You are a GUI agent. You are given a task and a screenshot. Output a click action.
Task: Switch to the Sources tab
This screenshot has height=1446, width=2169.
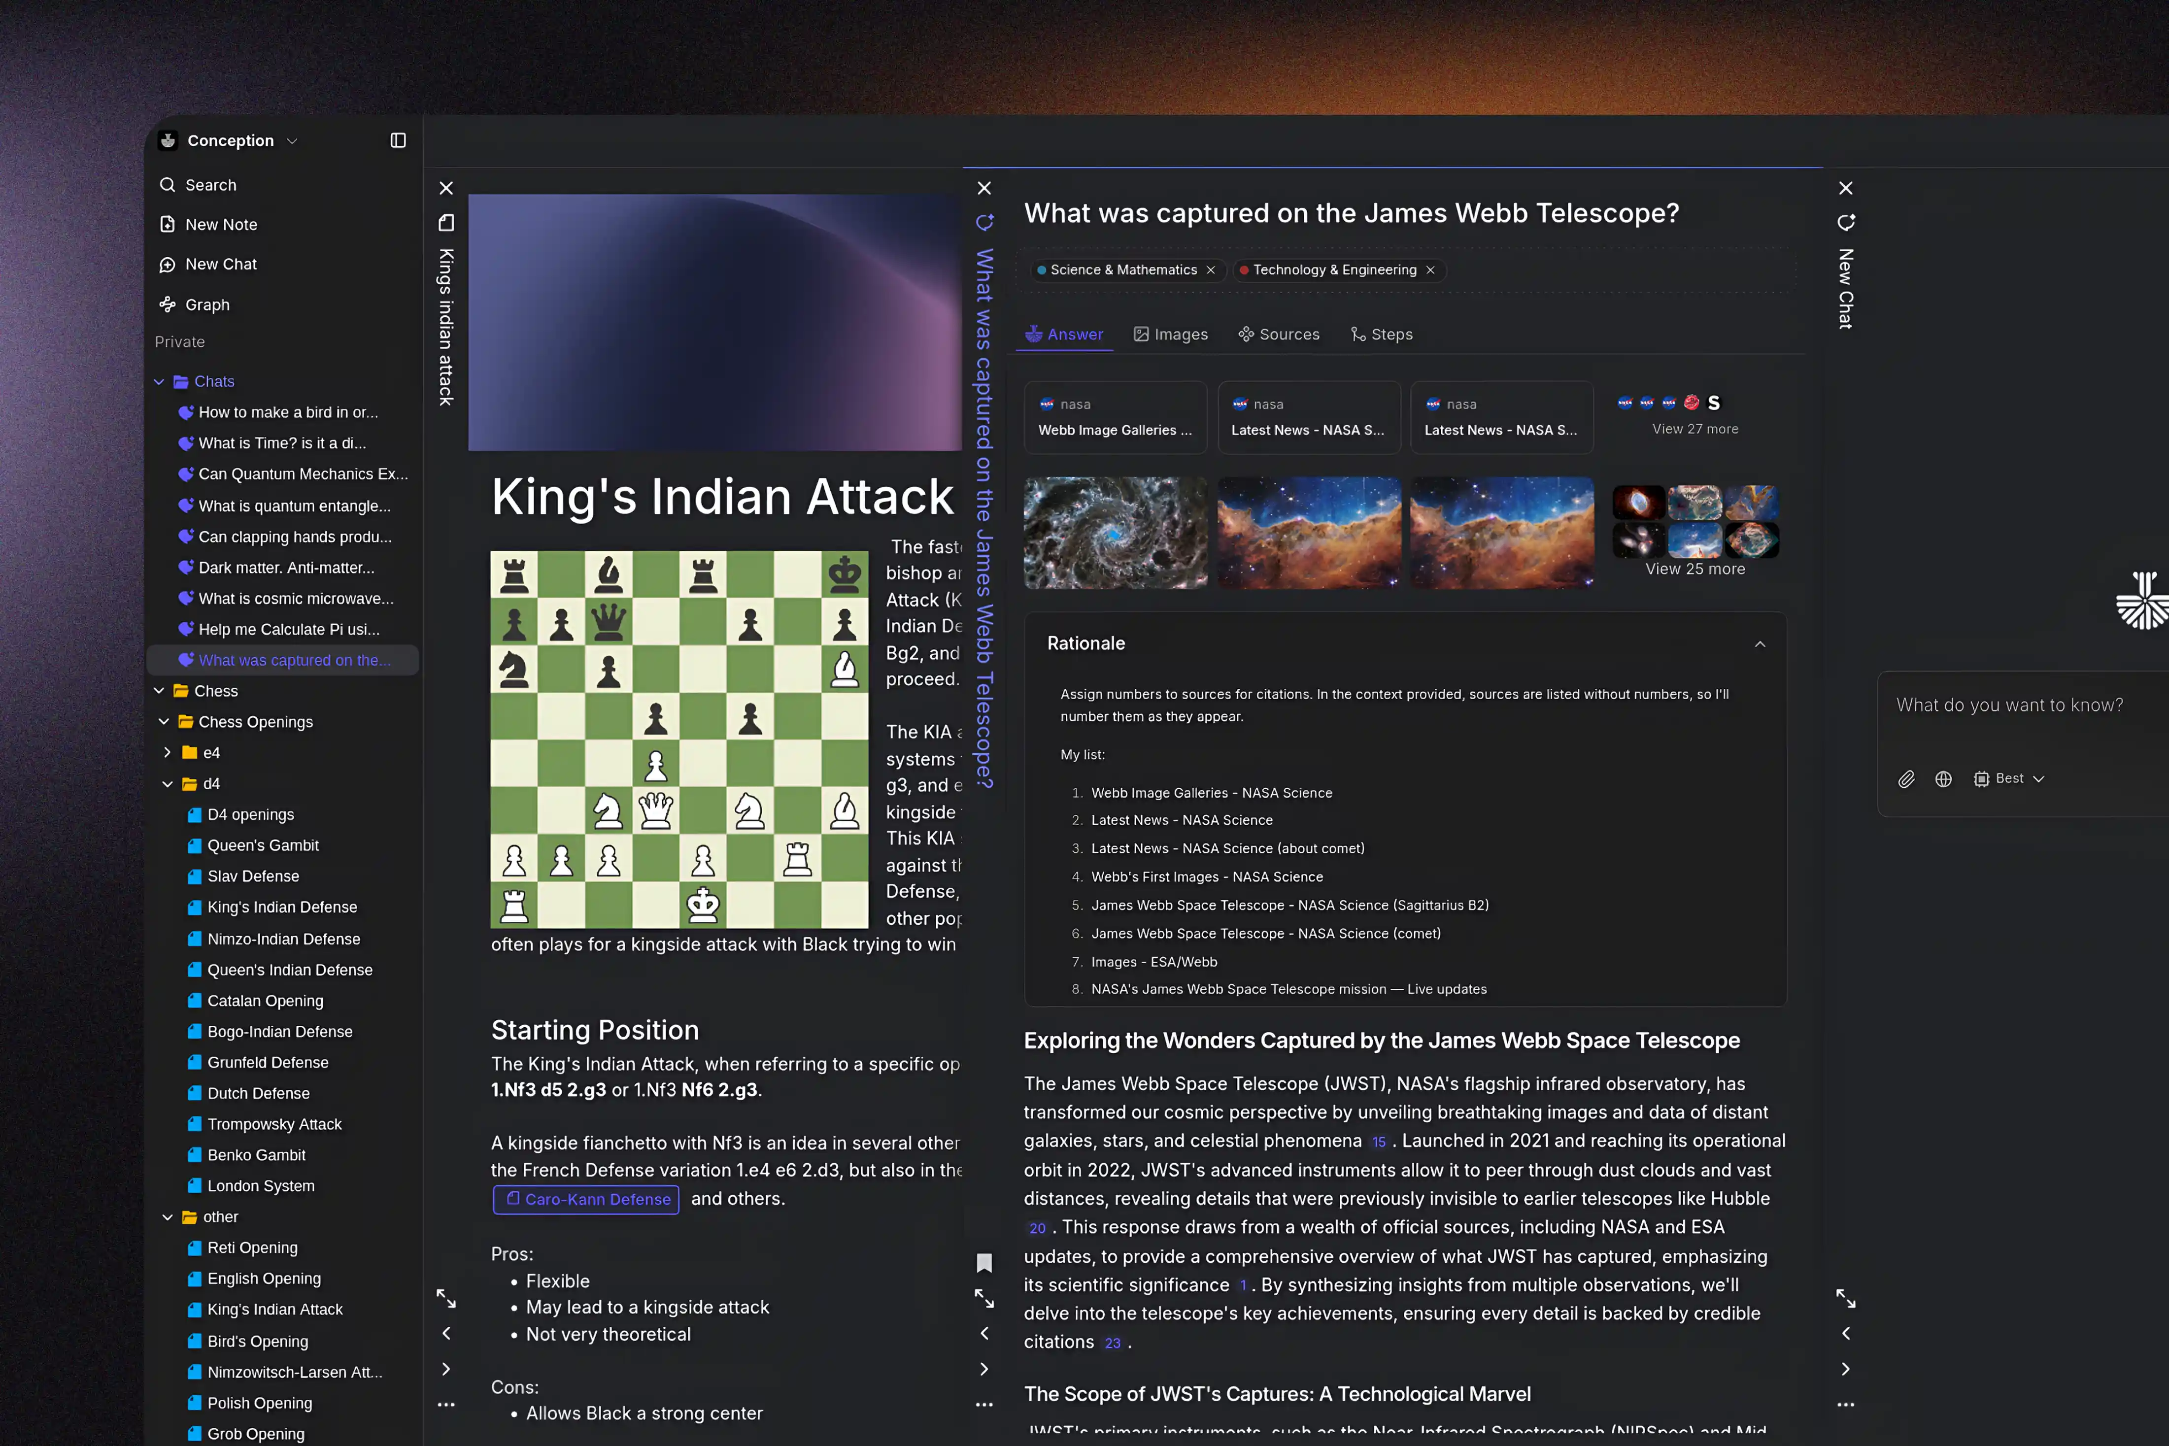point(1279,334)
